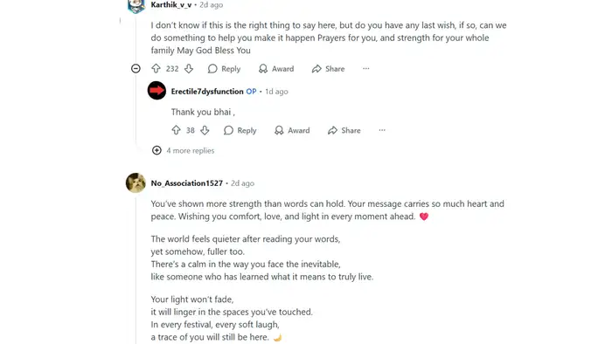Image resolution: width=612 pixels, height=344 pixels.
Task: Reply to Karthik_v_v's comment
Action: coord(224,69)
